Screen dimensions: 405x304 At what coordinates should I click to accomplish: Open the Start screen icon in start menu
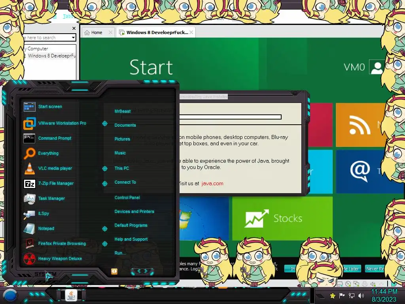pyautogui.click(x=29, y=106)
